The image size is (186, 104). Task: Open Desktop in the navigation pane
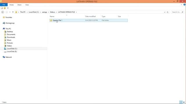(x=10, y=31)
